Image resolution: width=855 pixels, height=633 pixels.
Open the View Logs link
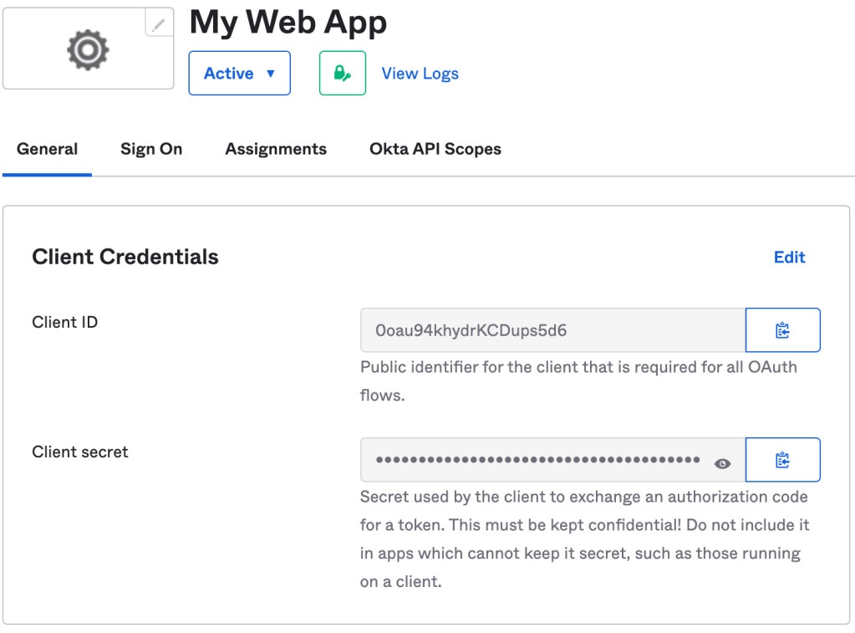point(420,74)
